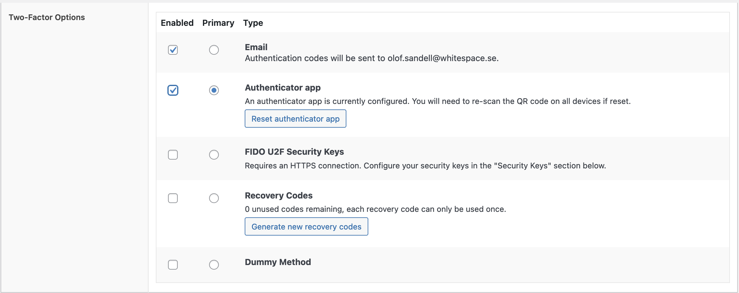The height and width of the screenshot is (293, 739).
Task: Pick Dummy Method primary radio button
Action: click(x=214, y=265)
